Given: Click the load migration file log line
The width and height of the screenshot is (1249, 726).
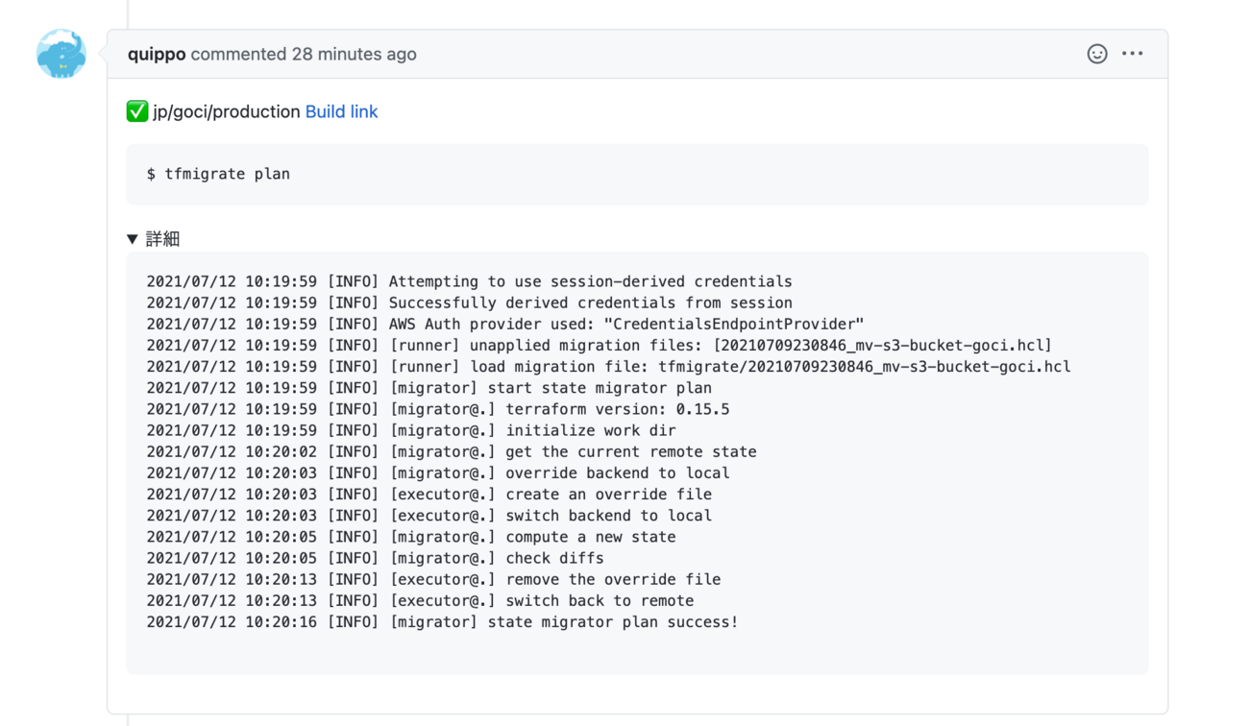Looking at the screenshot, I should (x=608, y=367).
